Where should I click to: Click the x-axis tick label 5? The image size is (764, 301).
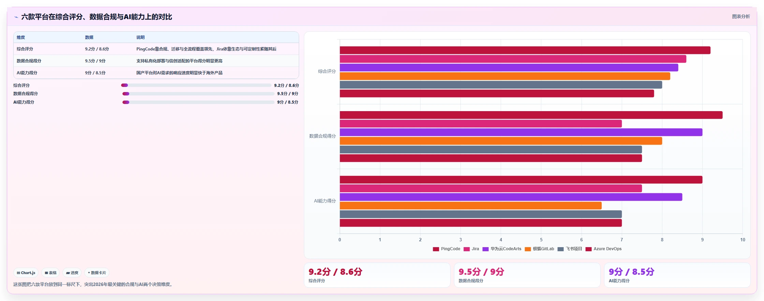pyautogui.click(x=541, y=240)
